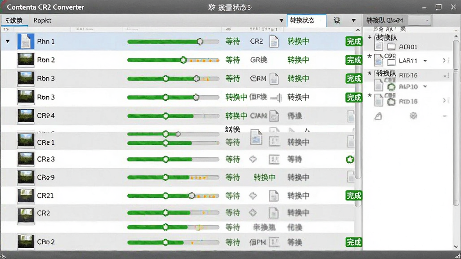The width and height of the screenshot is (461, 259).
Task: Click the 完成 button in Rhn 1 row
Action: pyautogui.click(x=354, y=41)
